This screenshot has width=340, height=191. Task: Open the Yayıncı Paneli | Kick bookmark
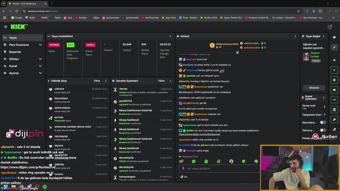point(231,18)
